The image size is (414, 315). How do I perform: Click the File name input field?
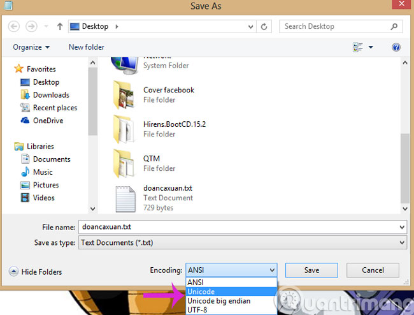(x=243, y=227)
